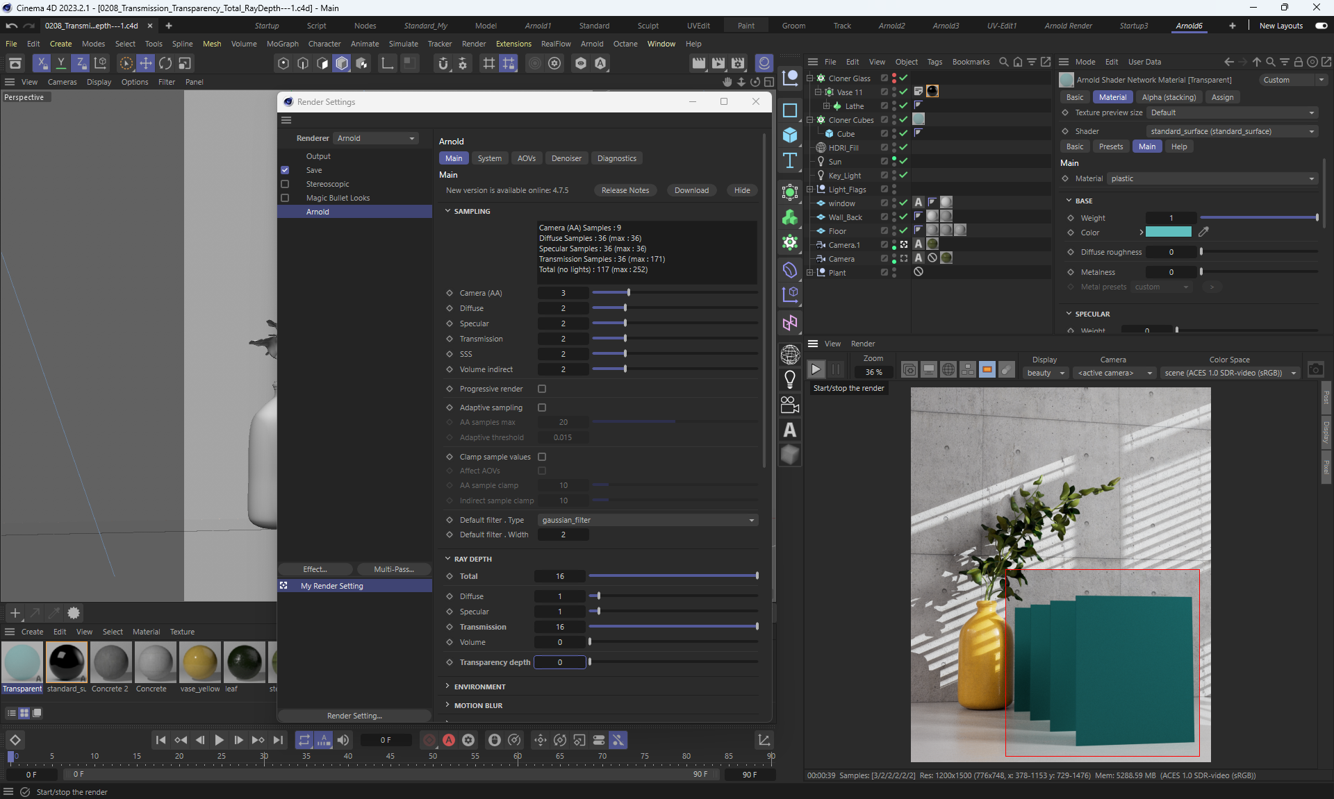This screenshot has height=799, width=1334.
Task: Click the Text object icon in side palette
Action: [x=790, y=161]
